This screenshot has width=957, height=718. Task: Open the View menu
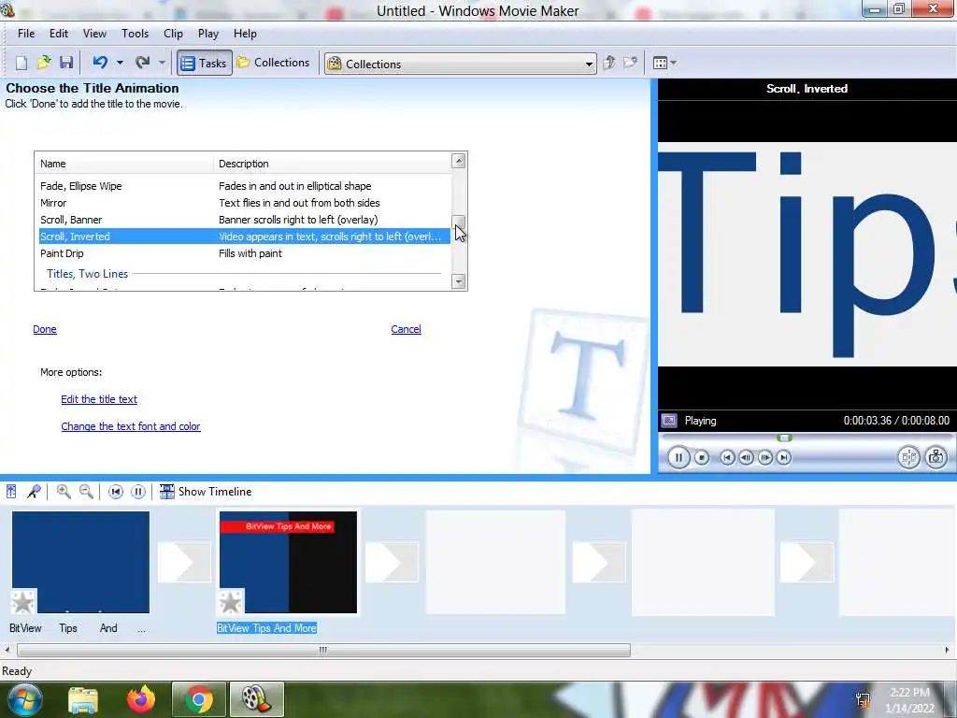coord(94,34)
